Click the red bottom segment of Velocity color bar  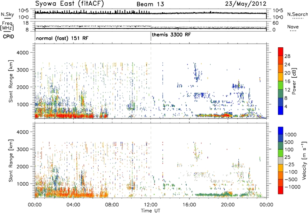coord(281,190)
